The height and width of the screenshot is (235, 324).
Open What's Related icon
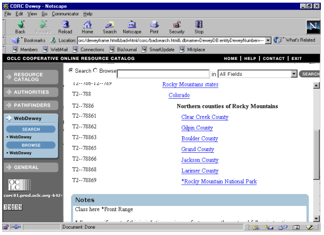(278, 40)
